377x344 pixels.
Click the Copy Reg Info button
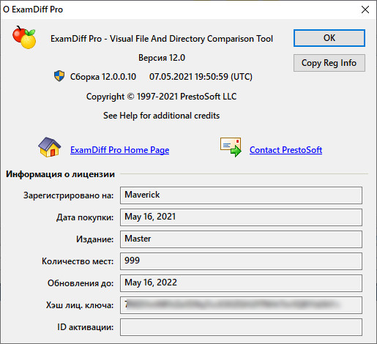[329, 63]
